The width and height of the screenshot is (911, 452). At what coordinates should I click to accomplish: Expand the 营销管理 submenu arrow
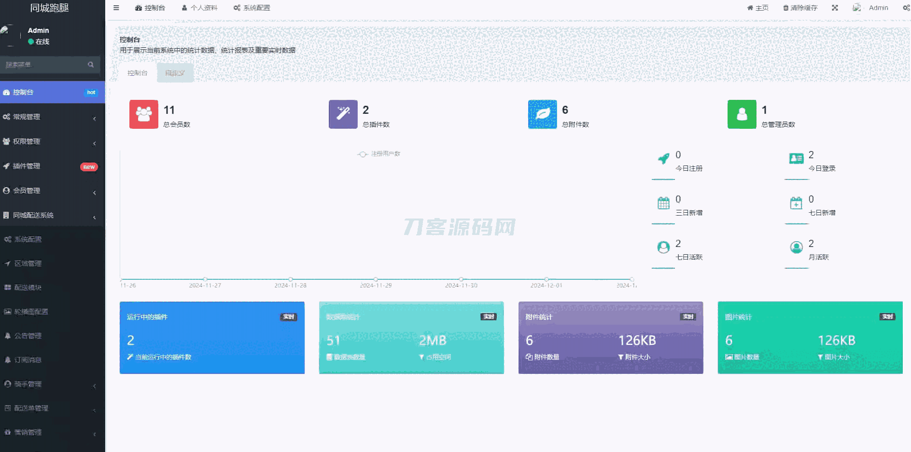tap(95, 435)
